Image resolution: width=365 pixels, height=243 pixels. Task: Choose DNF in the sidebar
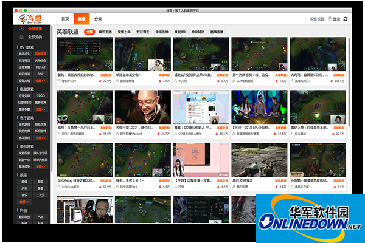pyautogui.click(x=41, y=74)
